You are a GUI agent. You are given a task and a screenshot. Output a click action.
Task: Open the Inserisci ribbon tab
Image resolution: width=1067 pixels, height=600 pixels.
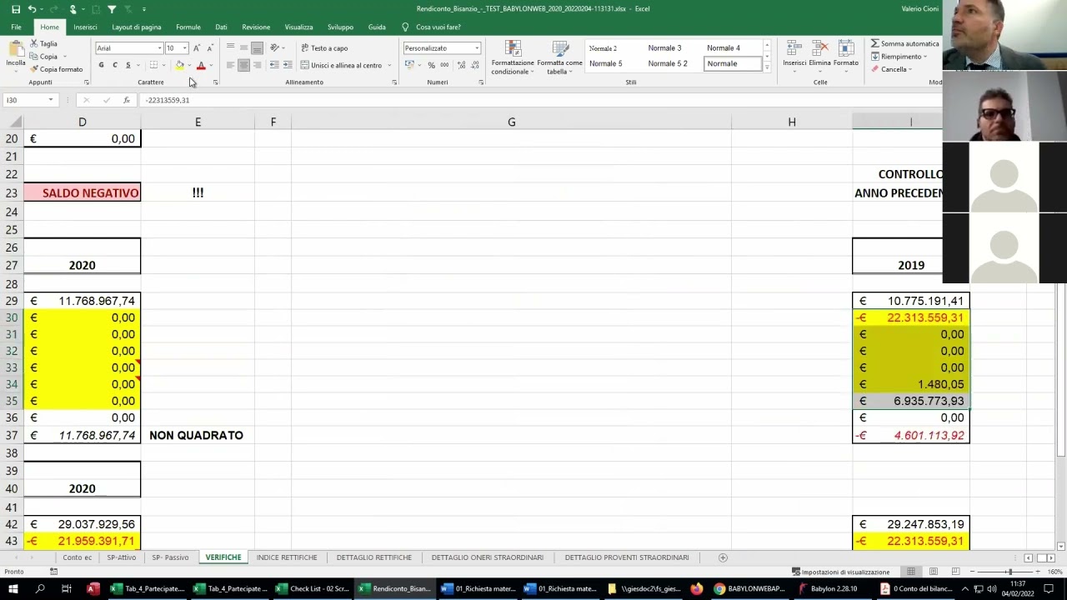[x=85, y=27]
